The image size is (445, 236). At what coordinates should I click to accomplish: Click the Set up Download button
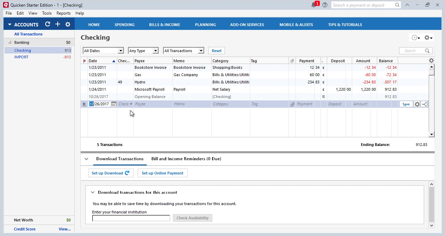(x=111, y=173)
